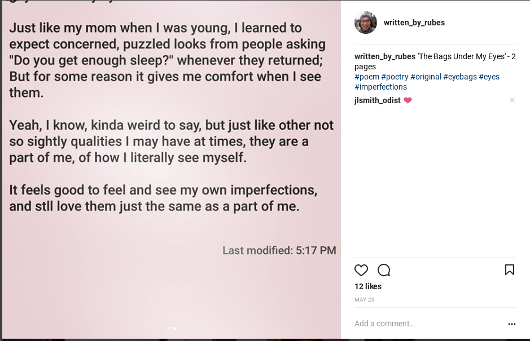The image size is (530, 341).
Task: Click the written_by_rubes profile avatar
Action: tap(366, 23)
